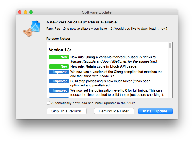This screenshot has height=142, width=194.
Task: Click the release notes scrollbar thumb
Action: point(170,45)
